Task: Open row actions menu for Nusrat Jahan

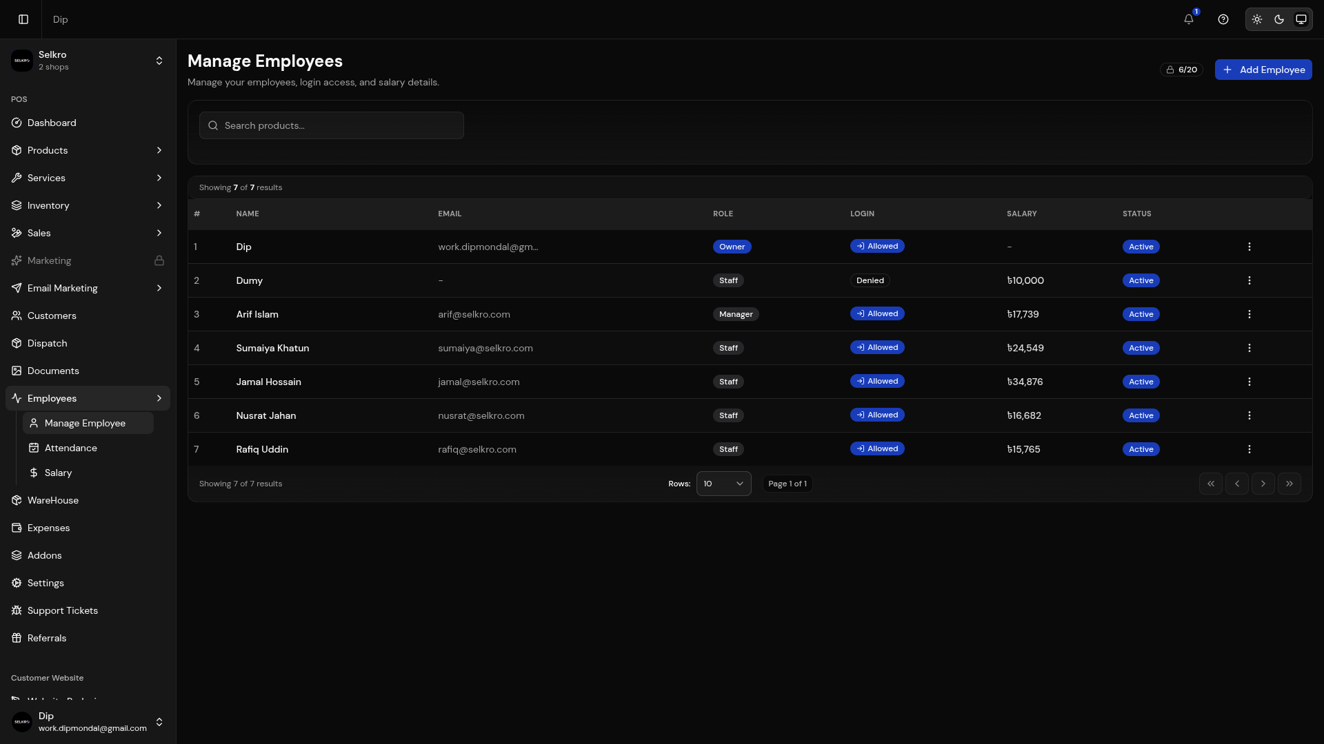Action: [x=1250, y=415]
